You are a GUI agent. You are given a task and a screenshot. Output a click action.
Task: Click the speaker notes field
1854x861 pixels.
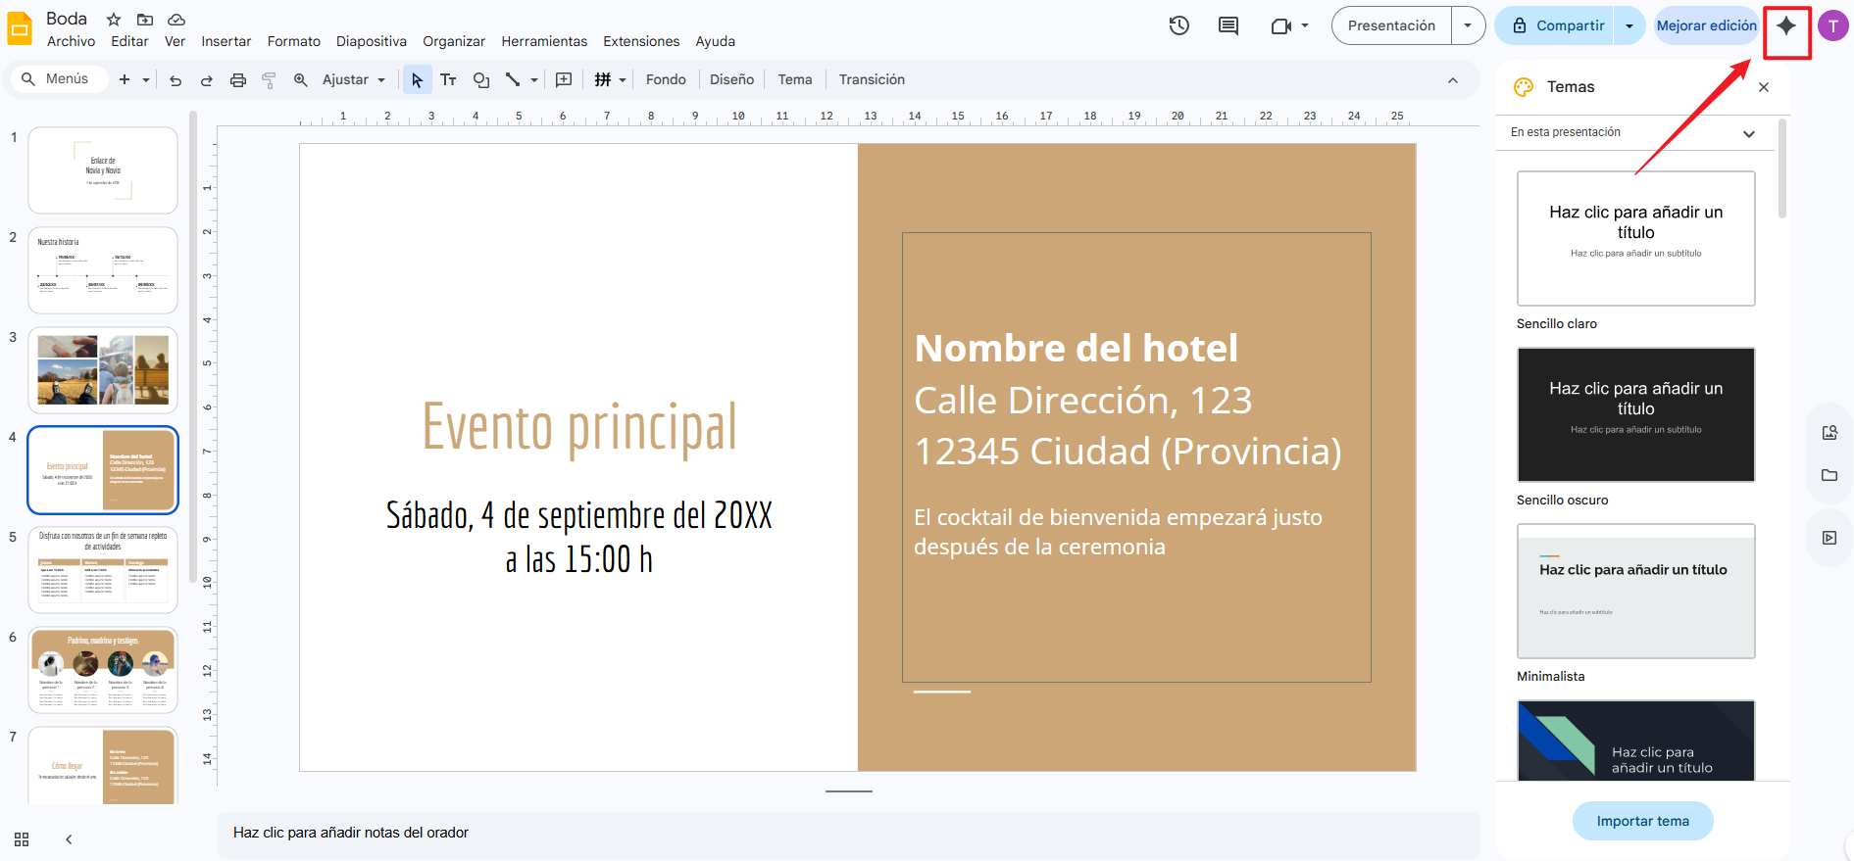[x=848, y=833]
